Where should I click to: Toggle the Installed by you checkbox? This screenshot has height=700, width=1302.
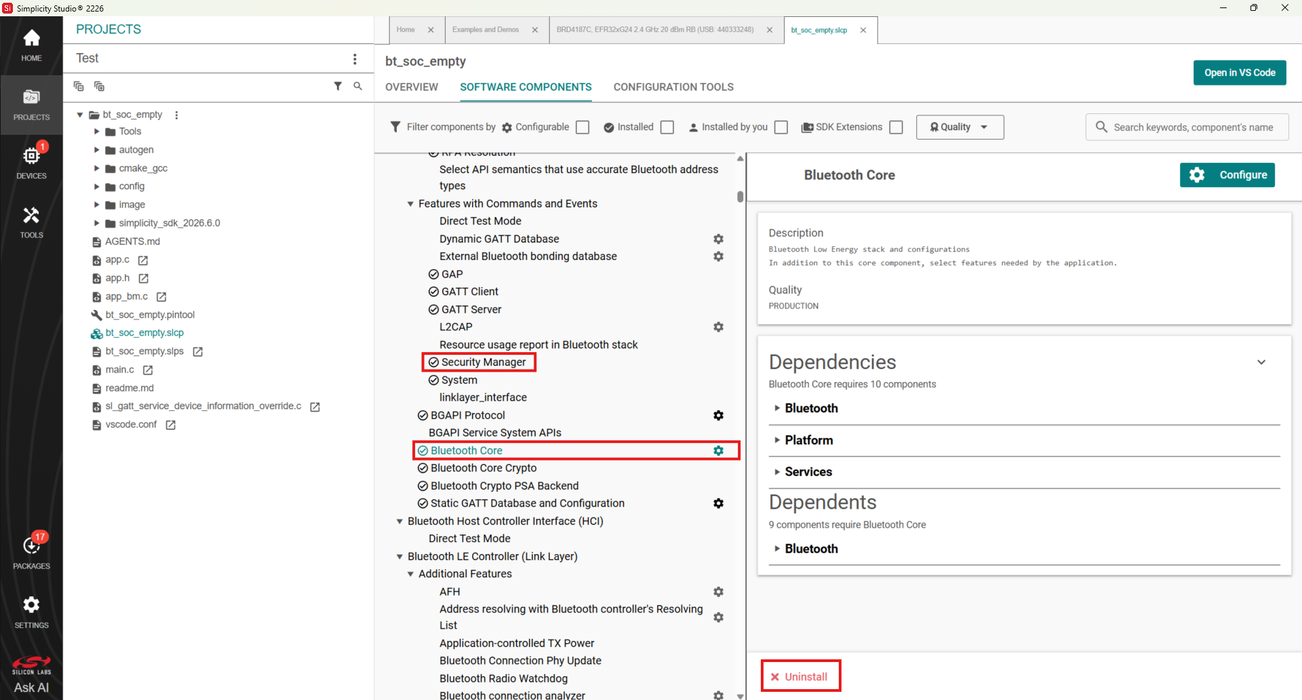click(x=781, y=128)
